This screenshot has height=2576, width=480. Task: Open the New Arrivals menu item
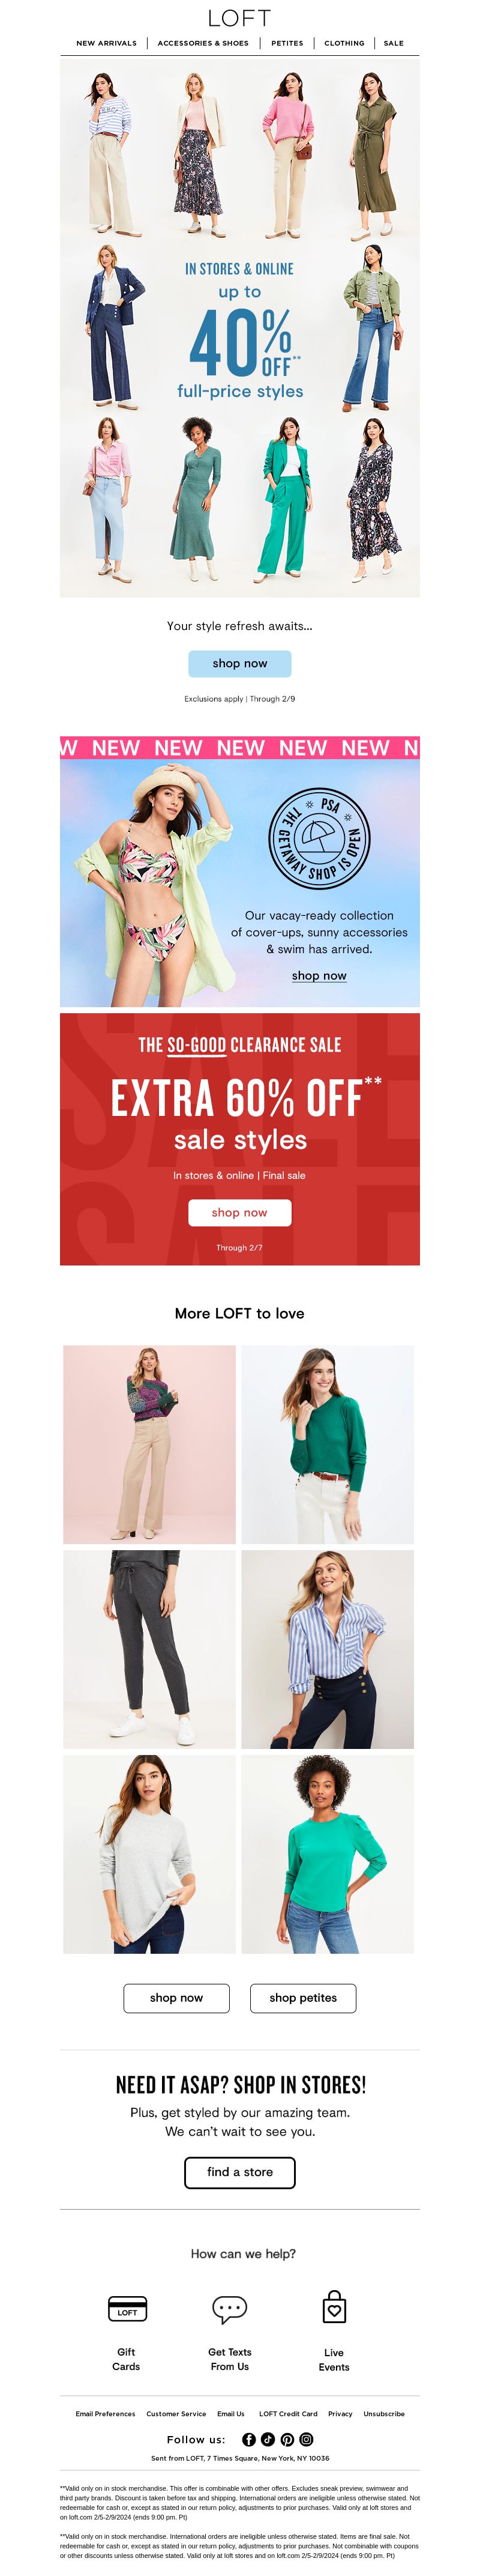106,43
